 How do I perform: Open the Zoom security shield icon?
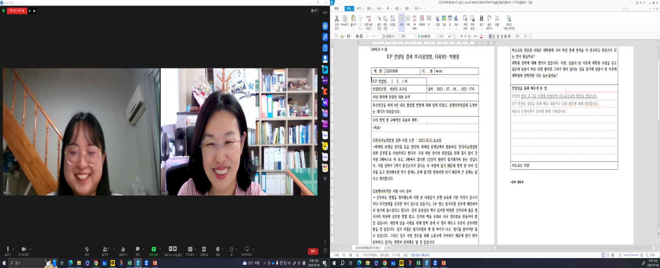tap(87, 249)
